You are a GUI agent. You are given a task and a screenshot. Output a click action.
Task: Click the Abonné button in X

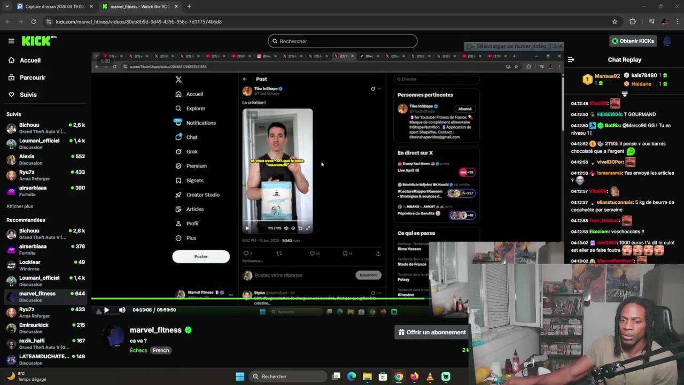465,109
